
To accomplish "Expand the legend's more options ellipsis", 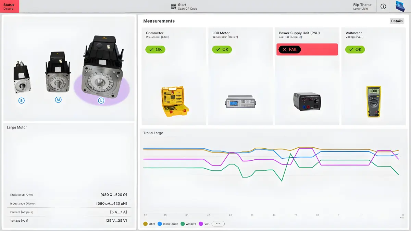I will (218, 224).
